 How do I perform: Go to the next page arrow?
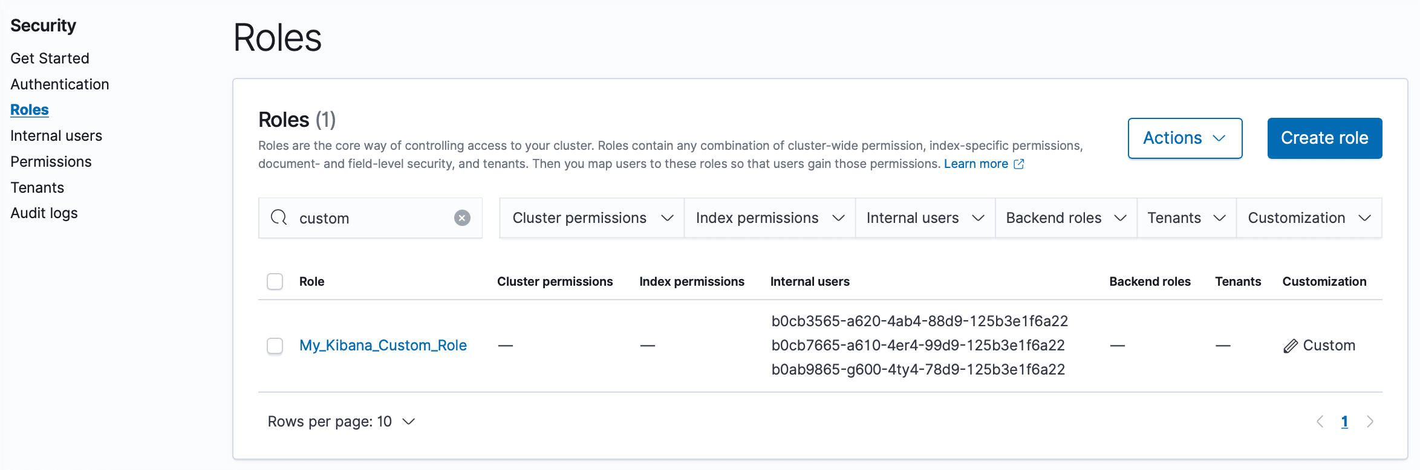coord(1370,422)
